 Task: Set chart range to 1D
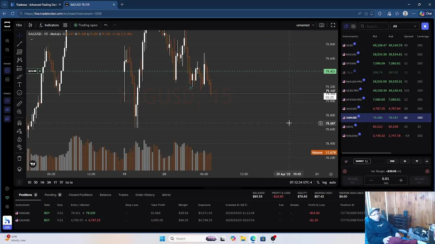[30, 182]
